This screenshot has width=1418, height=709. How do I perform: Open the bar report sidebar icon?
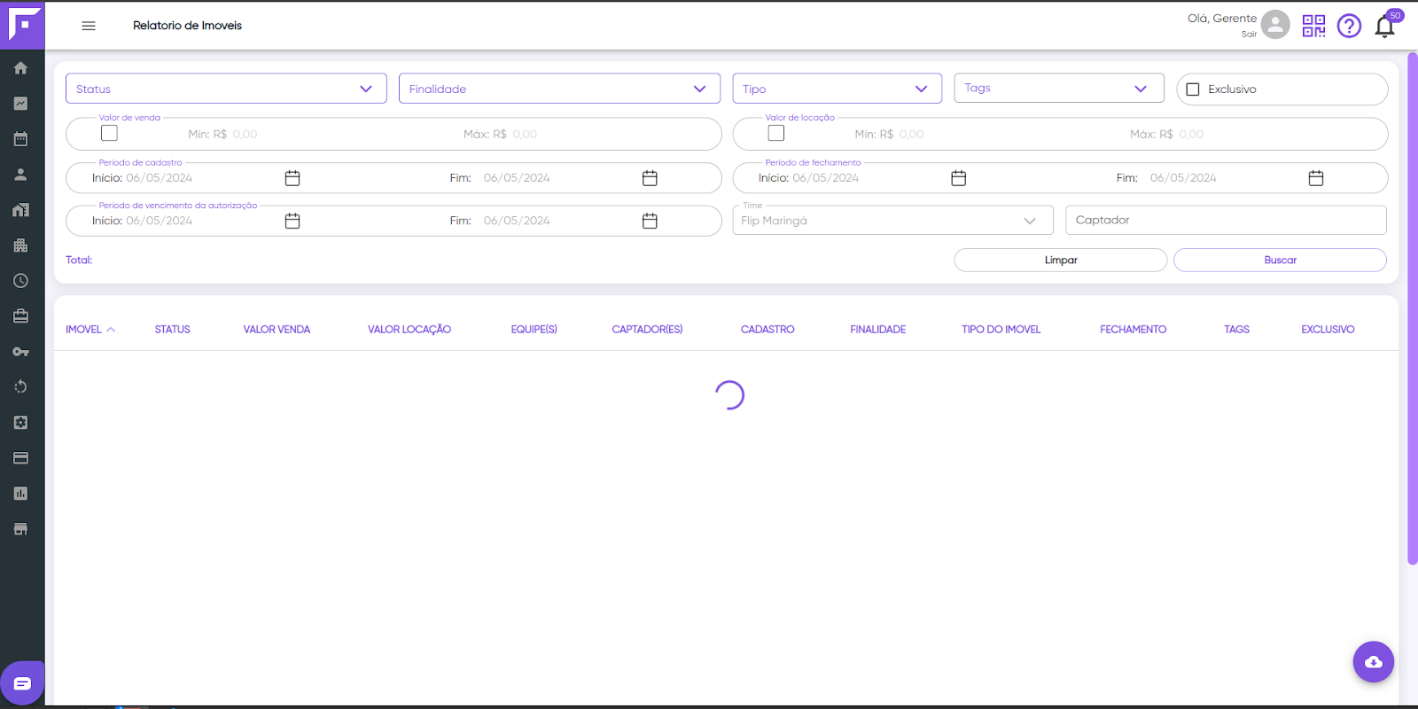click(x=20, y=494)
